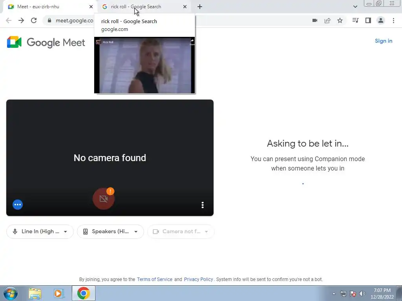The width and height of the screenshot is (402, 301).
Task: Click the 'No camera found' text
Action: [x=110, y=158]
